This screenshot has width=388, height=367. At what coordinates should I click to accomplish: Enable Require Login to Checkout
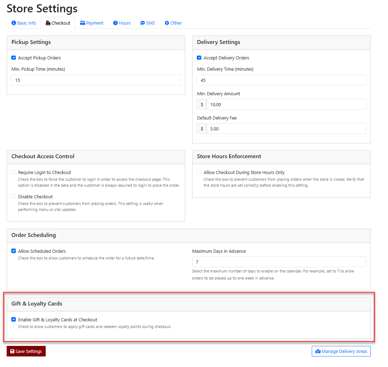(x=14, y=173)
